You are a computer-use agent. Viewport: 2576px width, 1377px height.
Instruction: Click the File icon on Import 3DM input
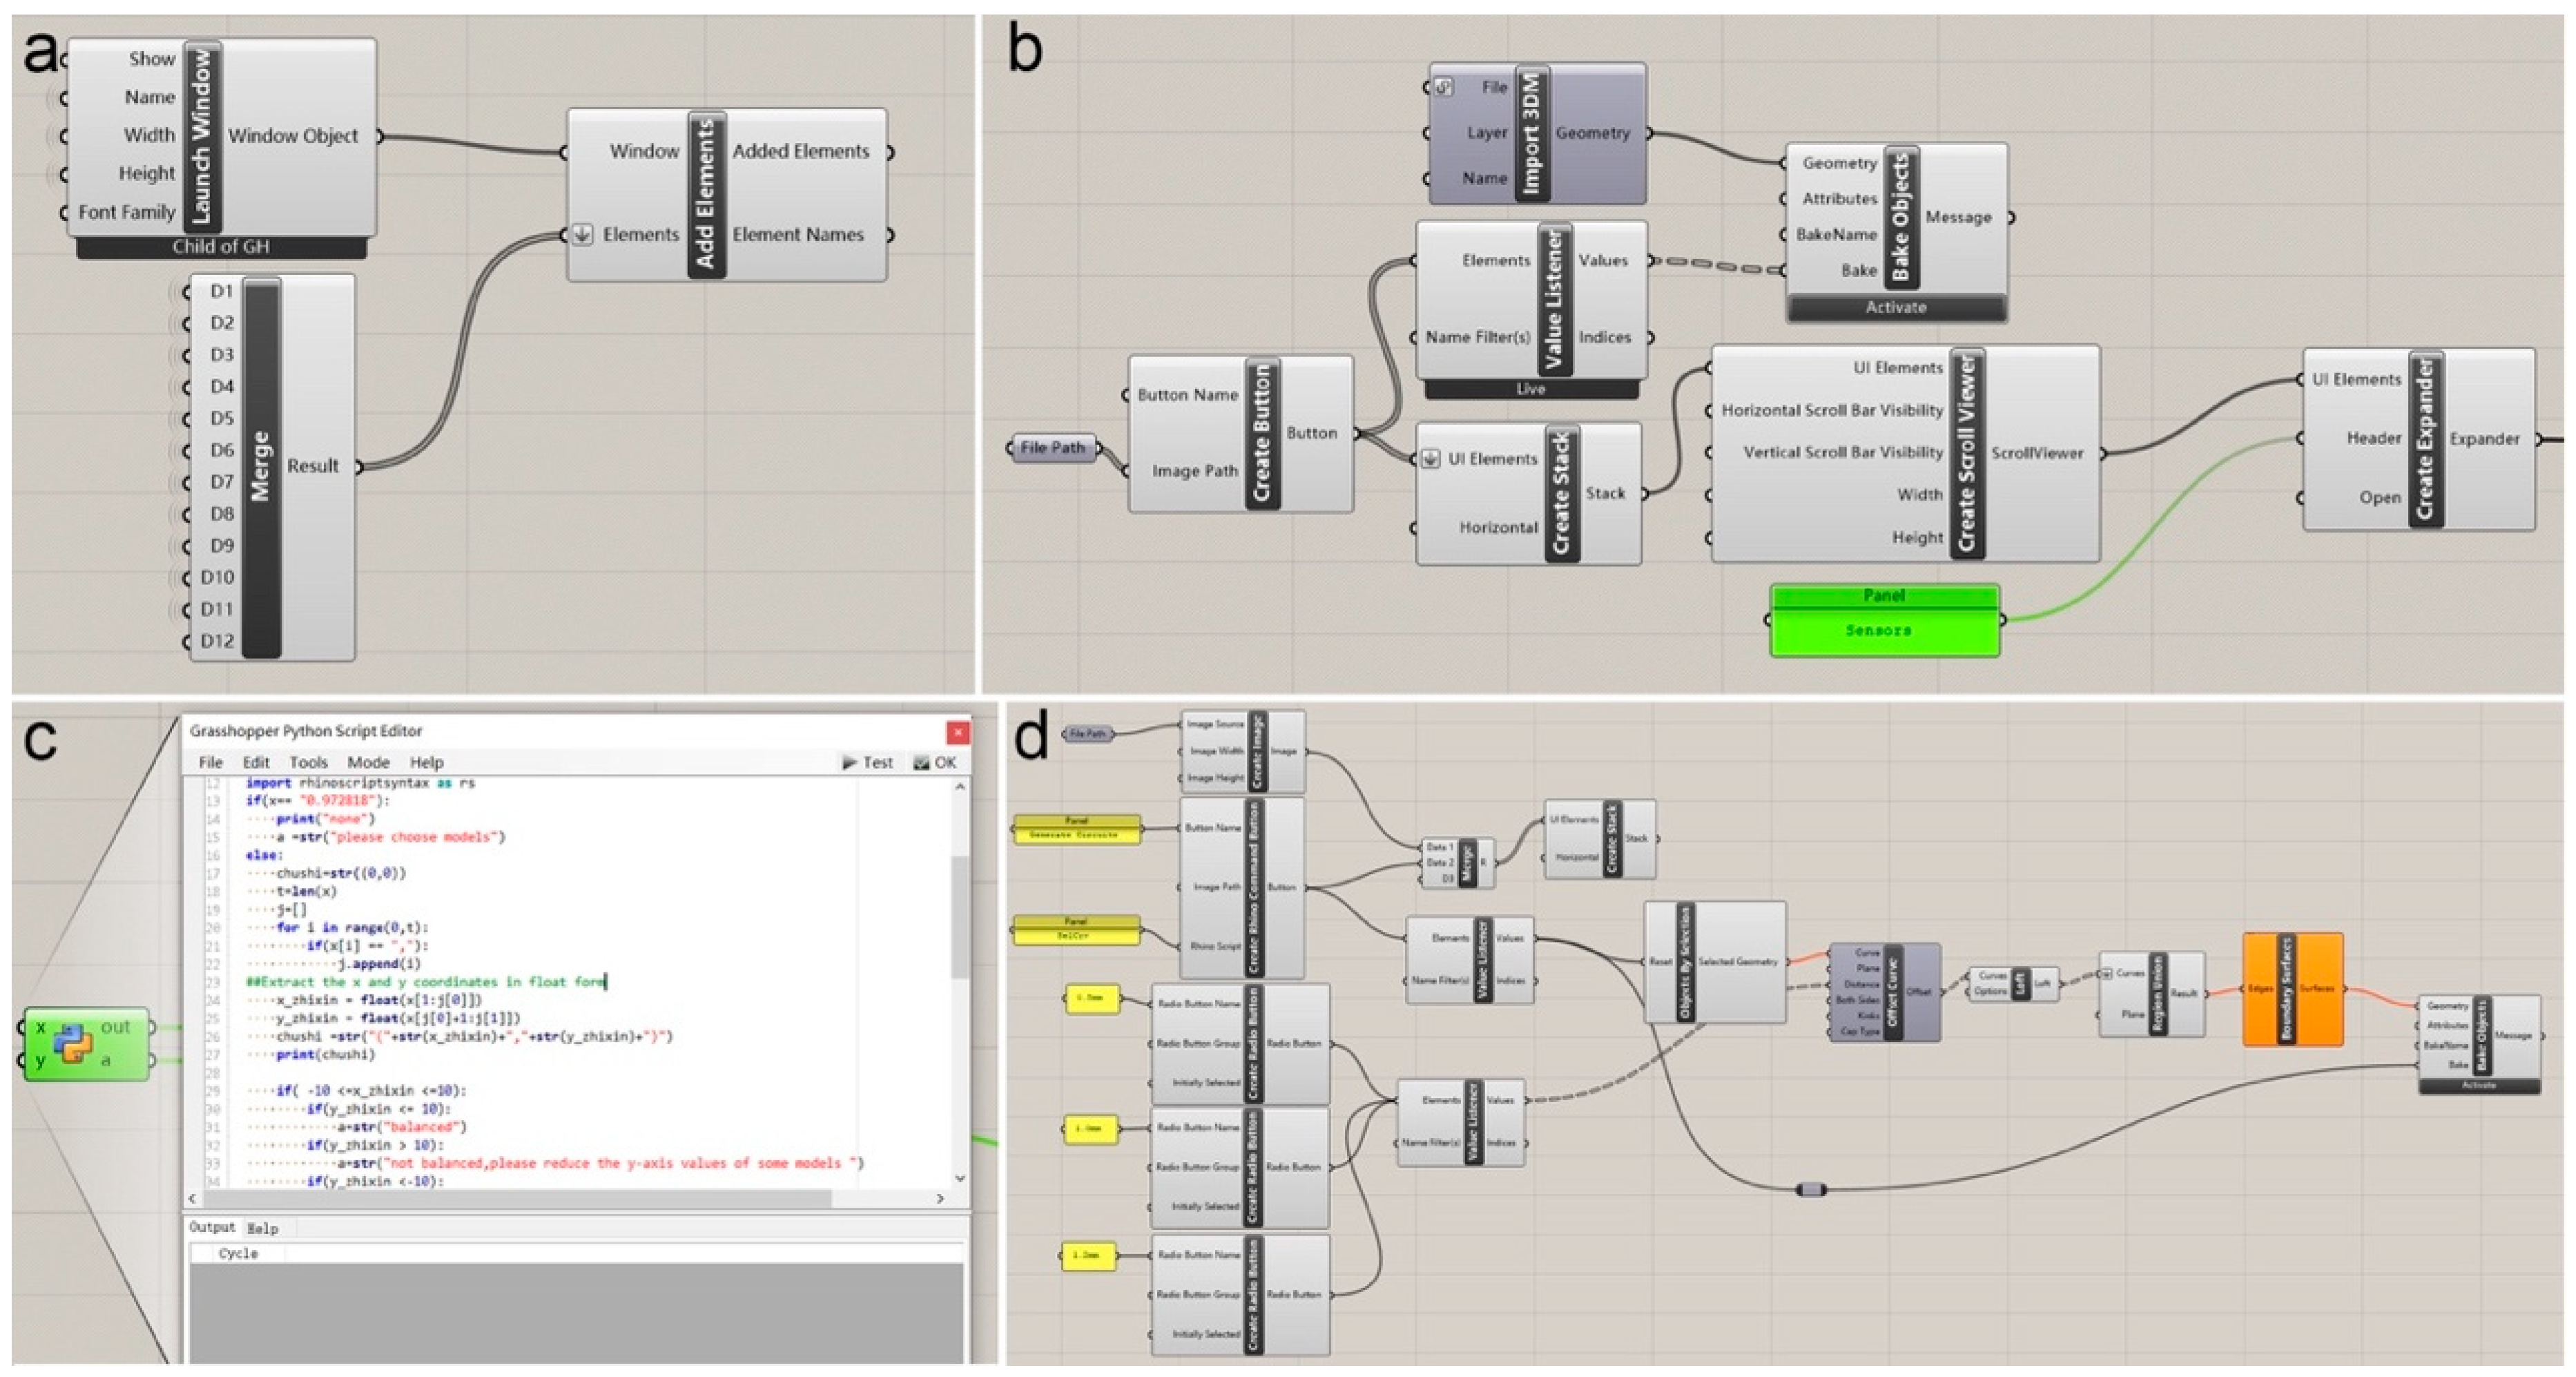[x=1443, y=87]
